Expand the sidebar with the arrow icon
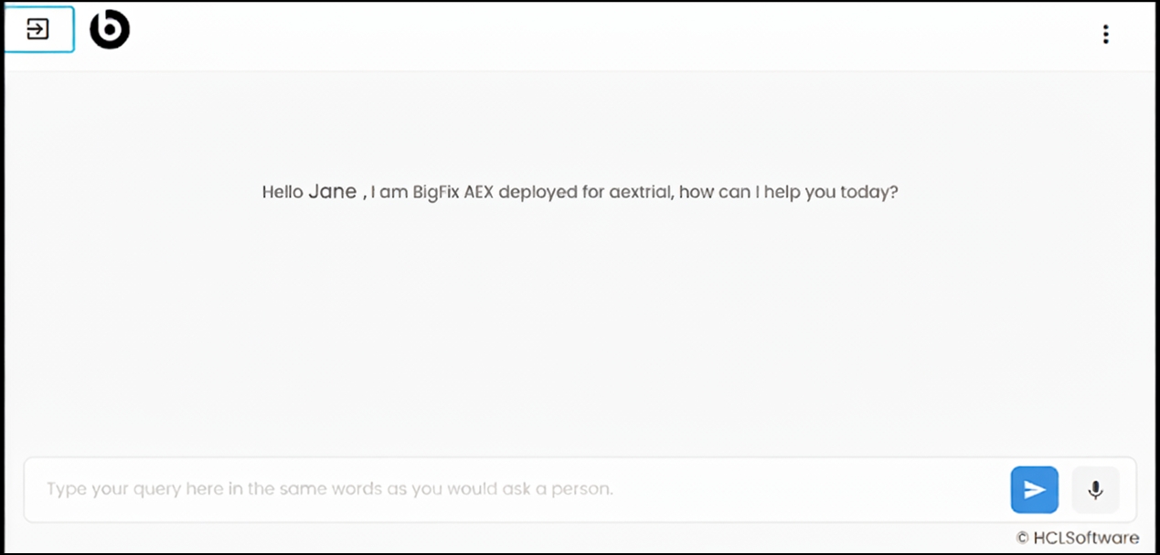 pos(37,30)
